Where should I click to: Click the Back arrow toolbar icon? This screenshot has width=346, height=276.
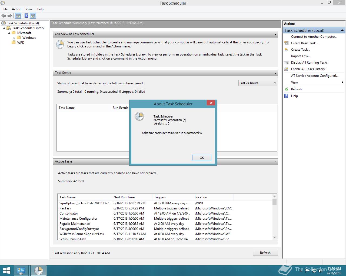click(x=4, y=16)
